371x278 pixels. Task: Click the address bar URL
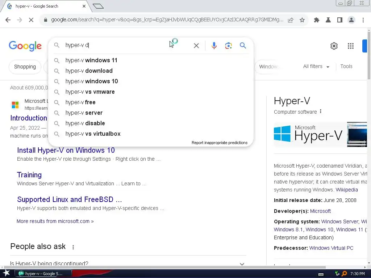pyautogui.click(x=167, y=20)
